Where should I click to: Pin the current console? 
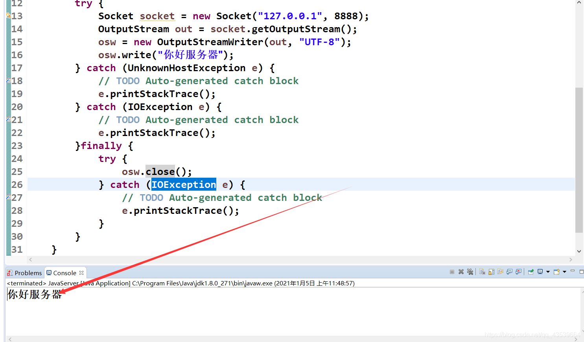(x=531, y=272)
